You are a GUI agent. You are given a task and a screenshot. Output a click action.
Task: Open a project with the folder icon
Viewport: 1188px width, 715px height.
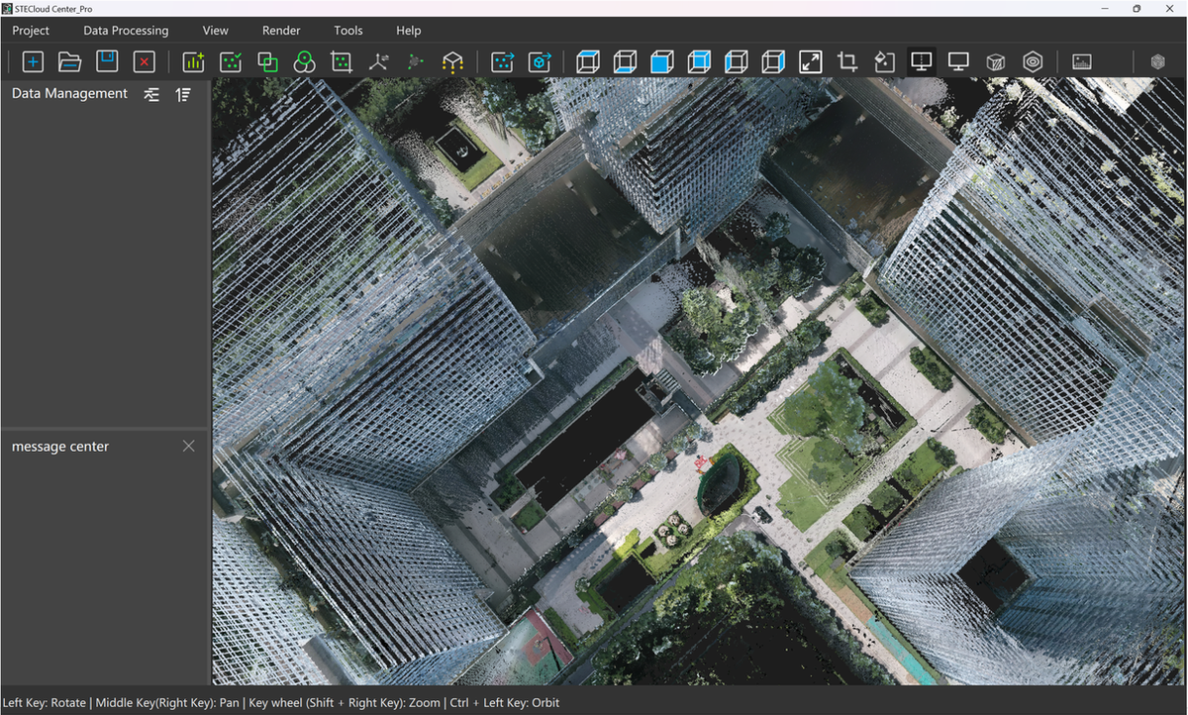click(x=69, y=62)
